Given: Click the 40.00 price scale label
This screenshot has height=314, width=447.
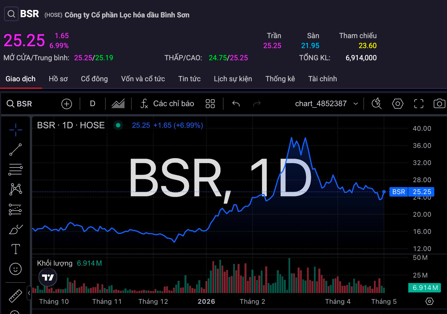Looking at the screenshot, I should coord(422,129).
